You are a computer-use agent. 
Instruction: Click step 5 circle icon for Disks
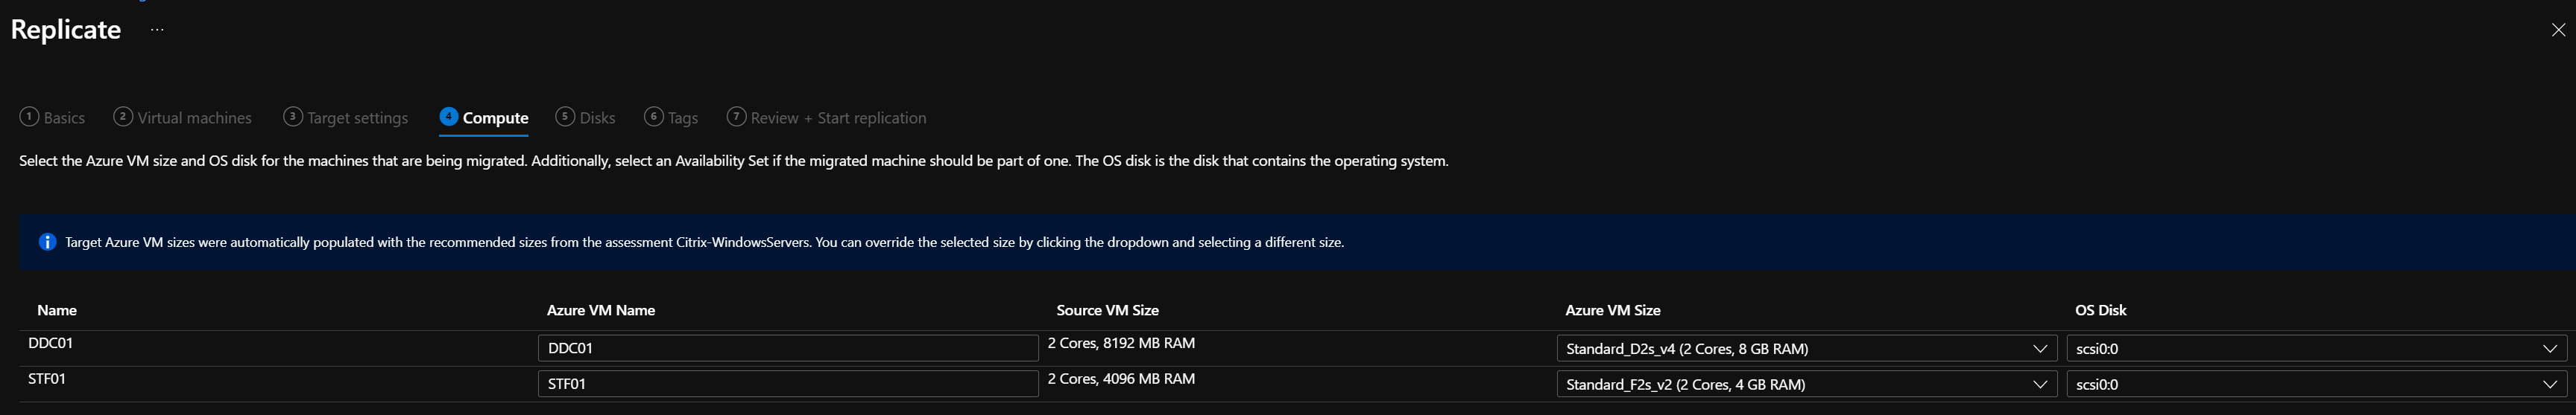(565, 117)
